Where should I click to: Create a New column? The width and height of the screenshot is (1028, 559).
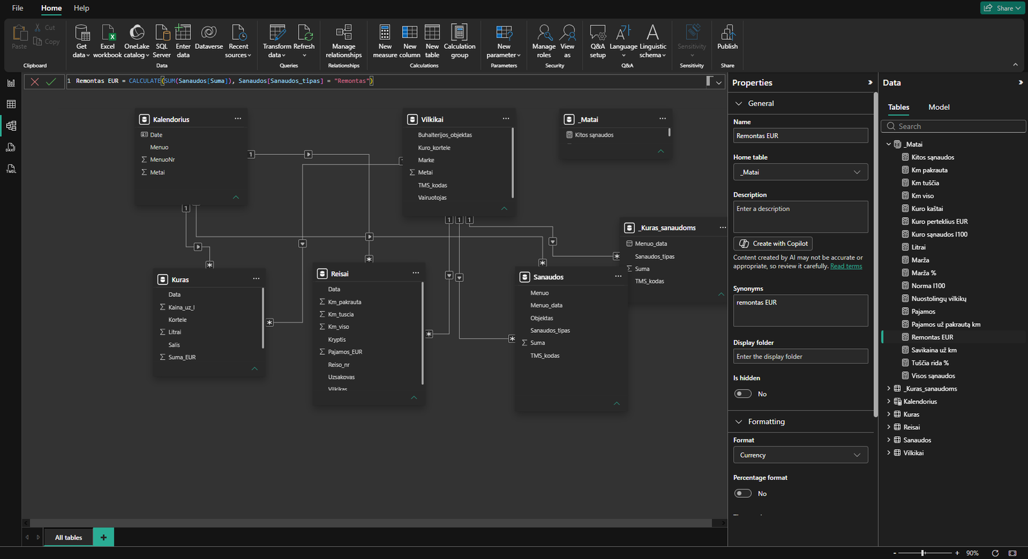point(410,41)
